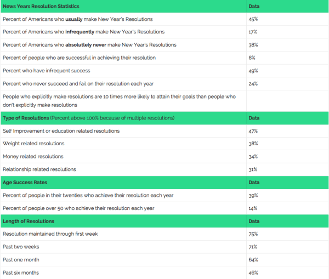This screenshot has width=329, height=279.
Task: Click the "Type of Resolutions" section header
Action: tap(25, 118)
